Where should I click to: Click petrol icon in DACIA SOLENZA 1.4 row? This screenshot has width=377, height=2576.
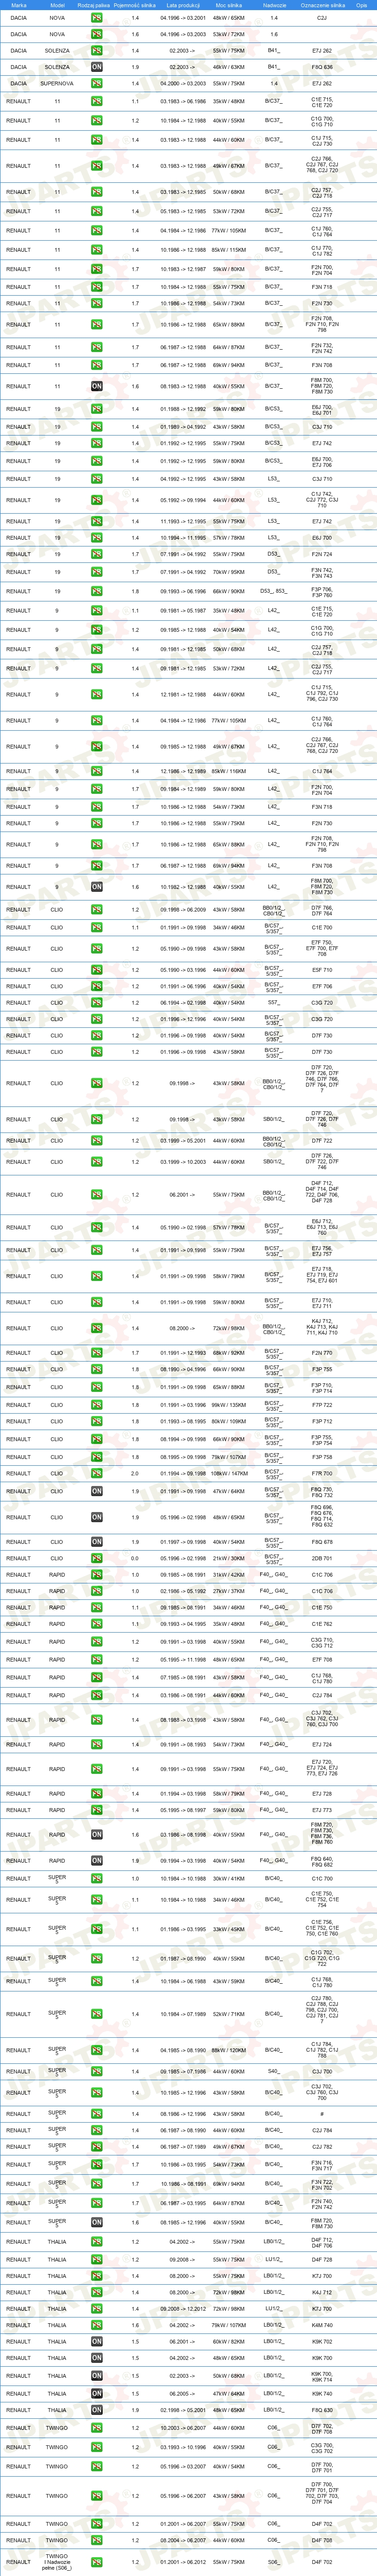(97, 50)
